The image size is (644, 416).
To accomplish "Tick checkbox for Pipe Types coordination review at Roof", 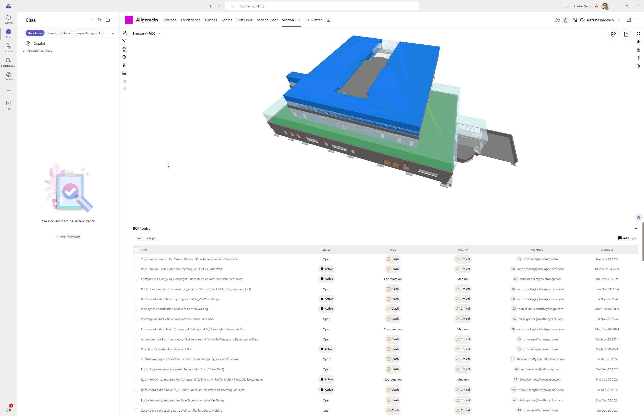I will click(136, 349).
